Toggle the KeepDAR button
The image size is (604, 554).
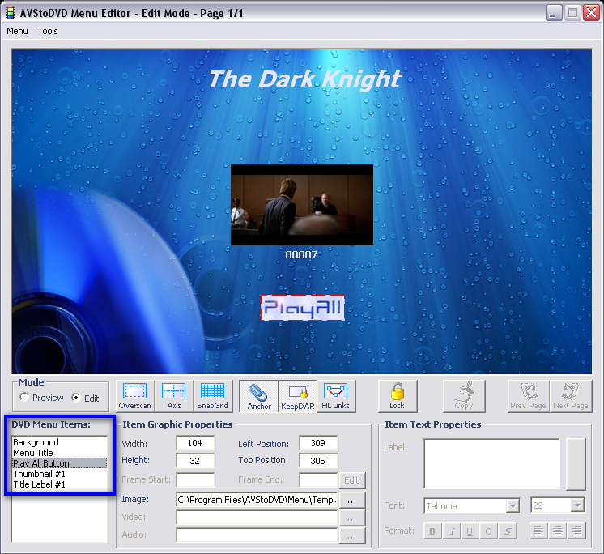[x=297, y=396]
